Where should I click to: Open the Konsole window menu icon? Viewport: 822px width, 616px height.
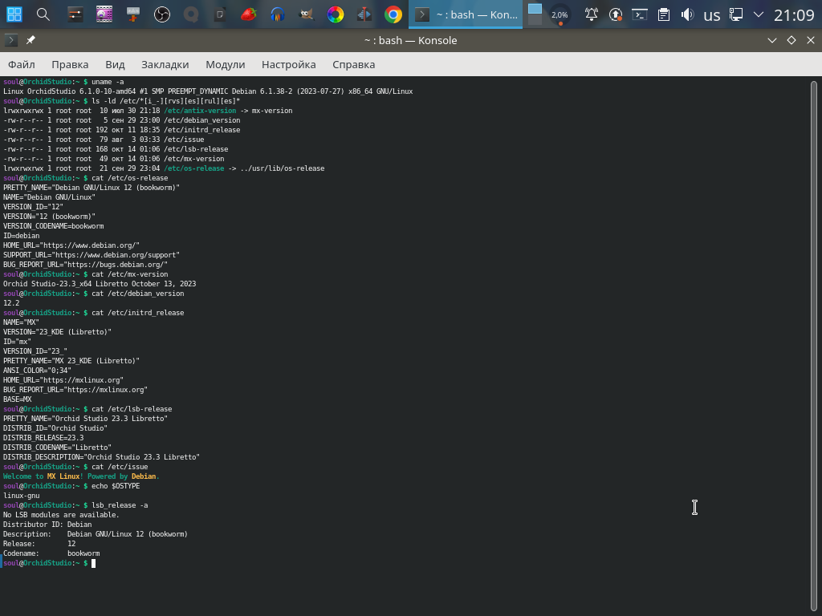[11, 40]
